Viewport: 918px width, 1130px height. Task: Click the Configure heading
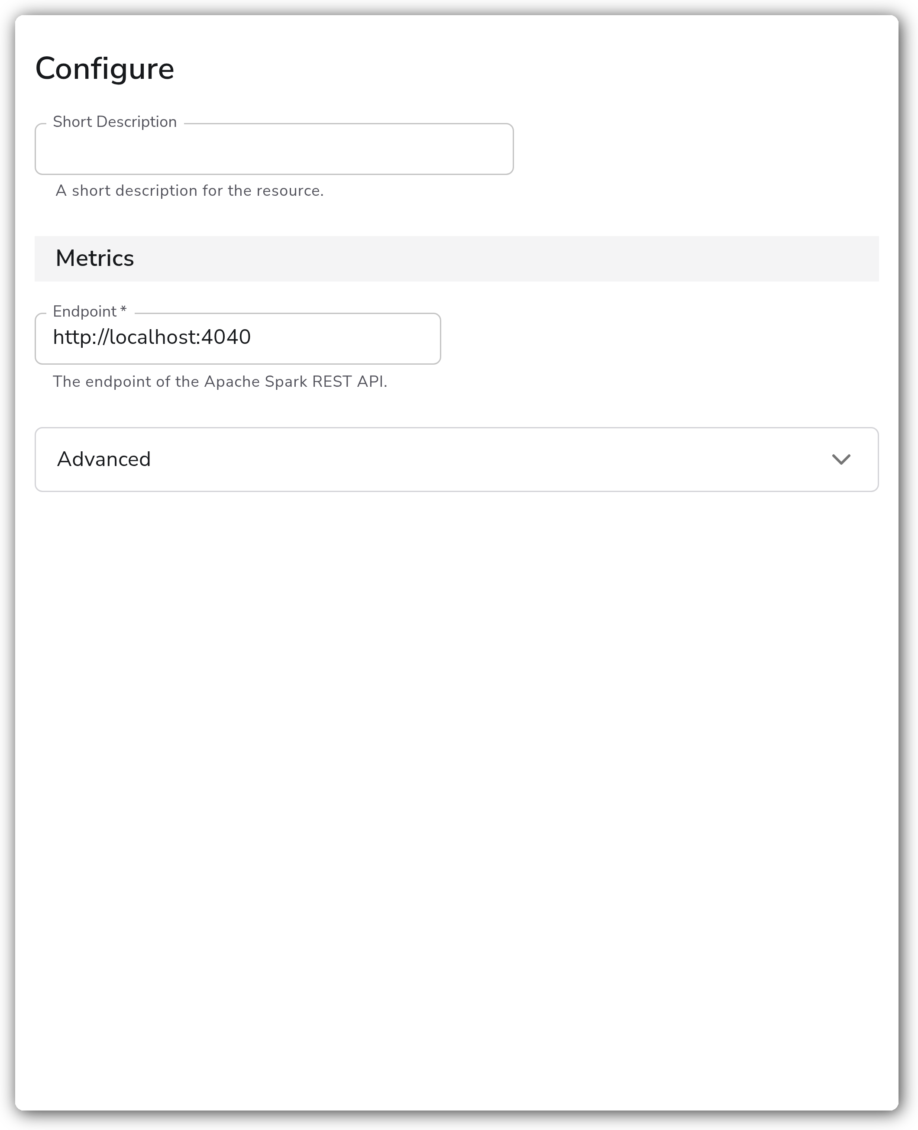tap(105, 69)
